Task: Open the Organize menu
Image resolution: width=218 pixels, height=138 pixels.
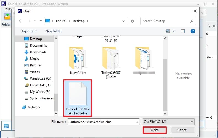Action: [x=29, y=31]
